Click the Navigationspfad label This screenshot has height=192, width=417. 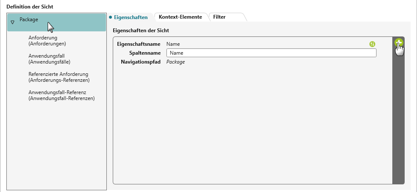(x=140, y=62)
